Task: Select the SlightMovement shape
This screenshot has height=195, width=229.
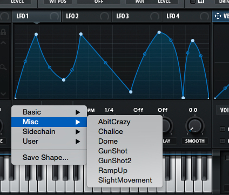Action: click(125, 180)
